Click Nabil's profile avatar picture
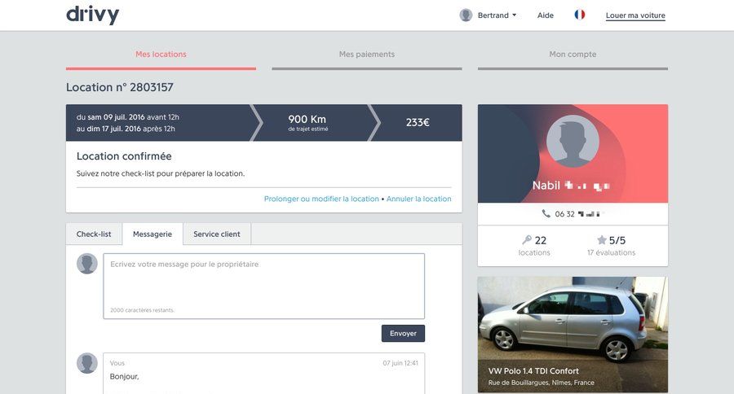This screenshot has width=734, height=394. pos(573,141)
